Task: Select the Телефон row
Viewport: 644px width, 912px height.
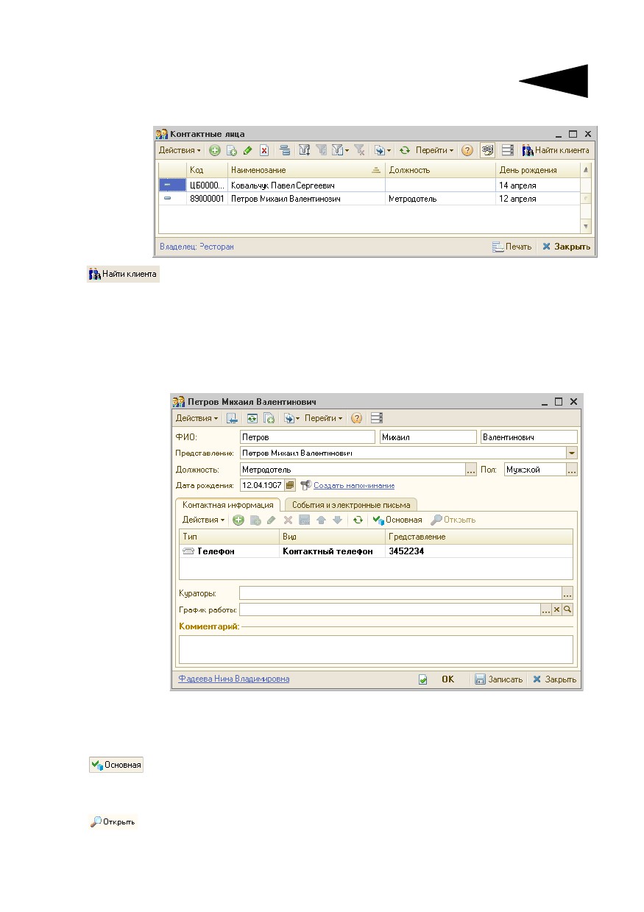Action: coord(375,551)
